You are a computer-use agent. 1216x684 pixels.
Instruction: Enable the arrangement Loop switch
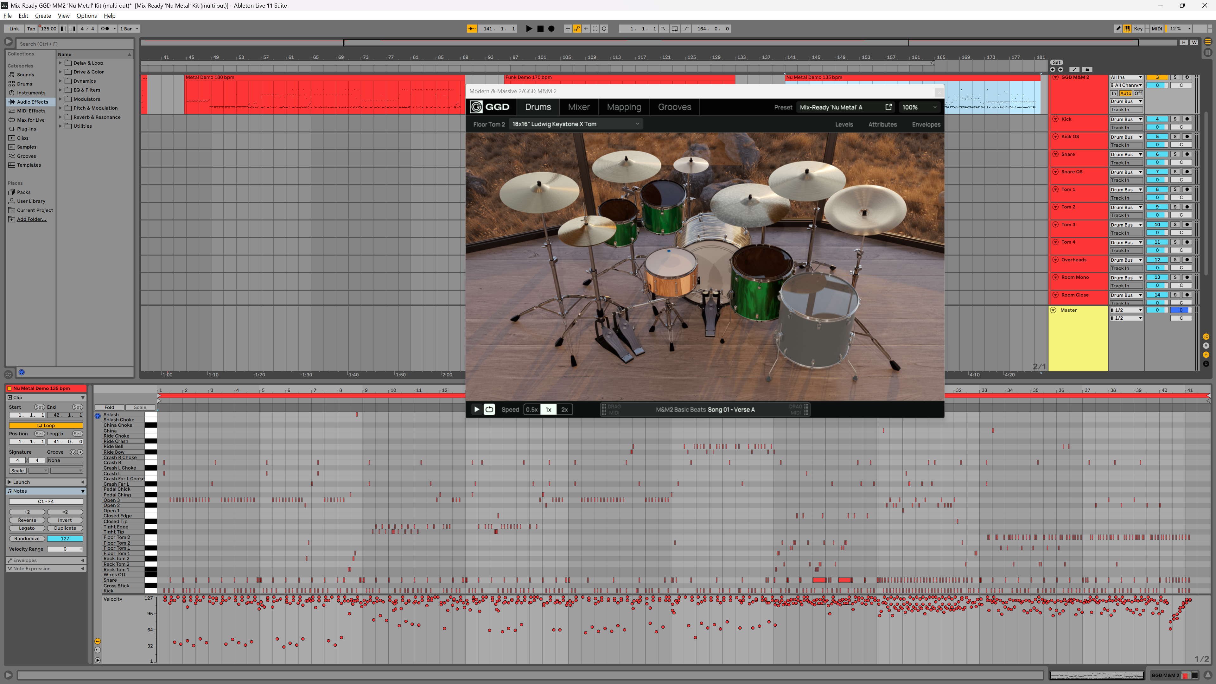[x=675, y=29]
